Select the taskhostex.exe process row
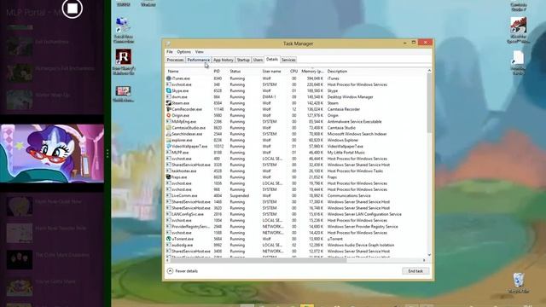Viewport: 546px width, 307px height. (296, 171)
